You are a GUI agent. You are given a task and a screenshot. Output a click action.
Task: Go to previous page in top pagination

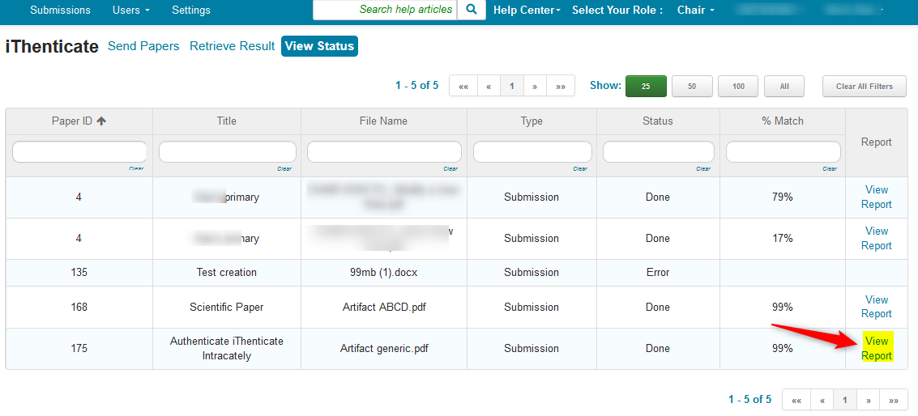pos(489,87)
